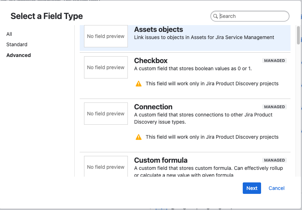
Task: Click Product Discovery warning under Checkbox
Action: pos(212,83)
